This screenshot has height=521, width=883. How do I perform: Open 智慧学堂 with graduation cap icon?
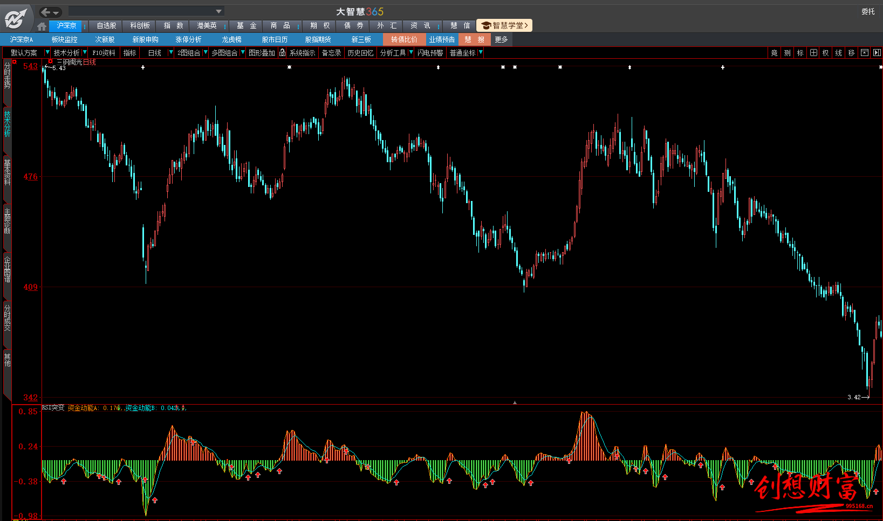[x=504, y=25]
